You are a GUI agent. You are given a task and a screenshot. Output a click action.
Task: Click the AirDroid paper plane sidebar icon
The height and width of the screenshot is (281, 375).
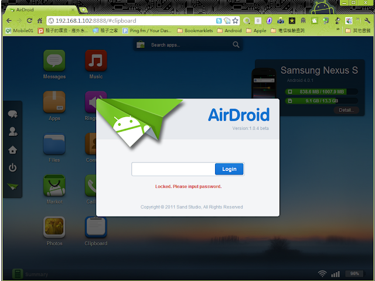pos(13,186)
